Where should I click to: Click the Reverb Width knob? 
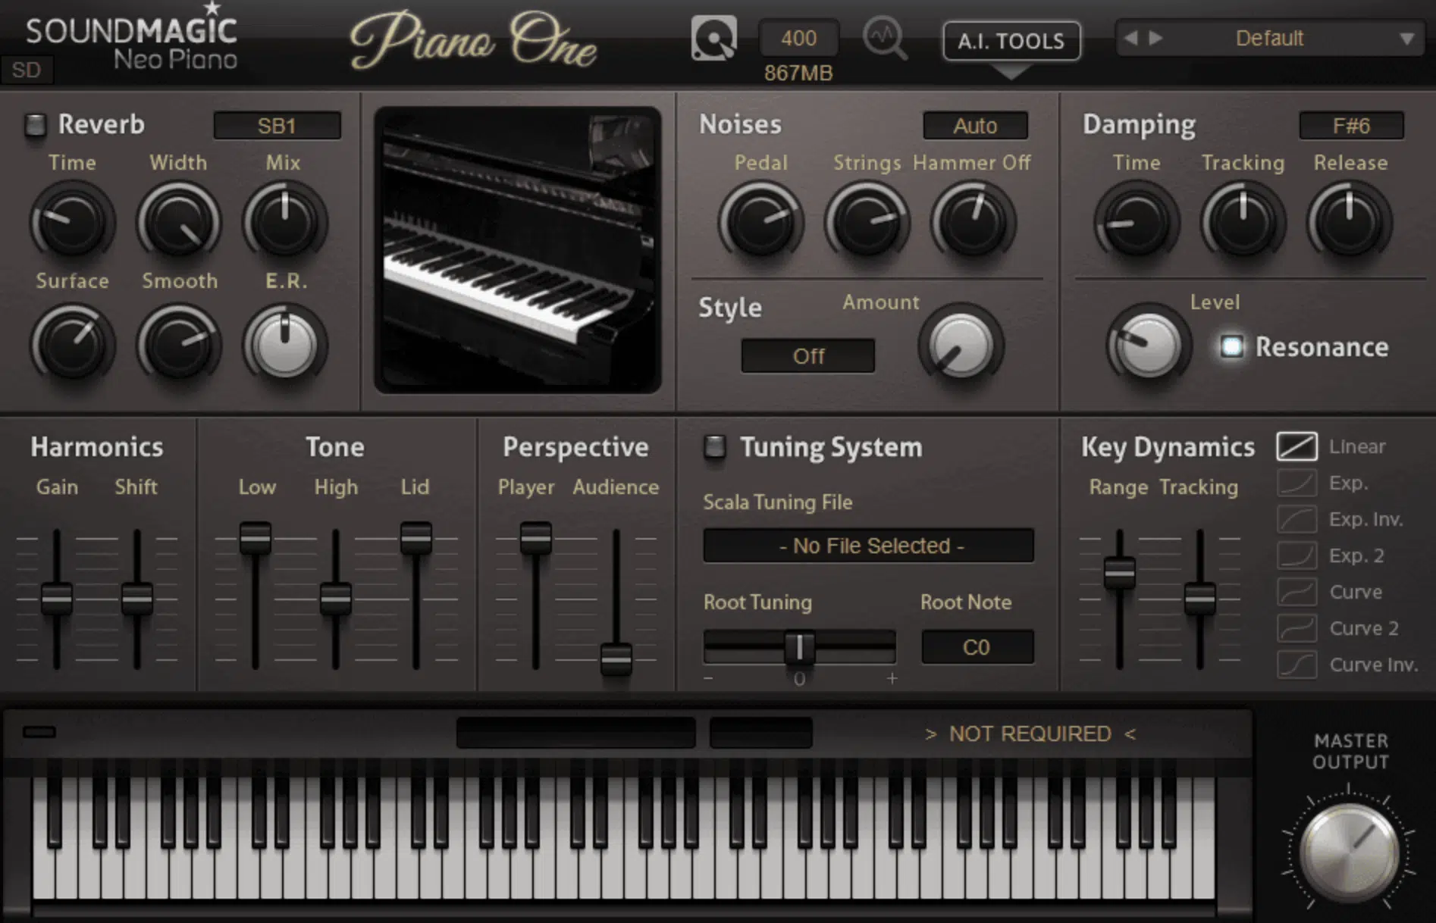click(x=178, y=222)
